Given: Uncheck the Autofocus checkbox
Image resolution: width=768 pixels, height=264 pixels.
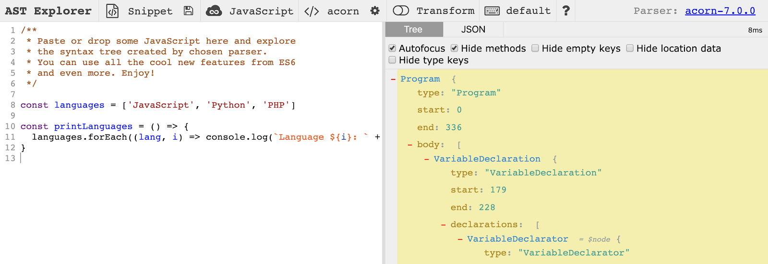Looking at the screenshot, I should pyautogui.click(x=392, y=48).
